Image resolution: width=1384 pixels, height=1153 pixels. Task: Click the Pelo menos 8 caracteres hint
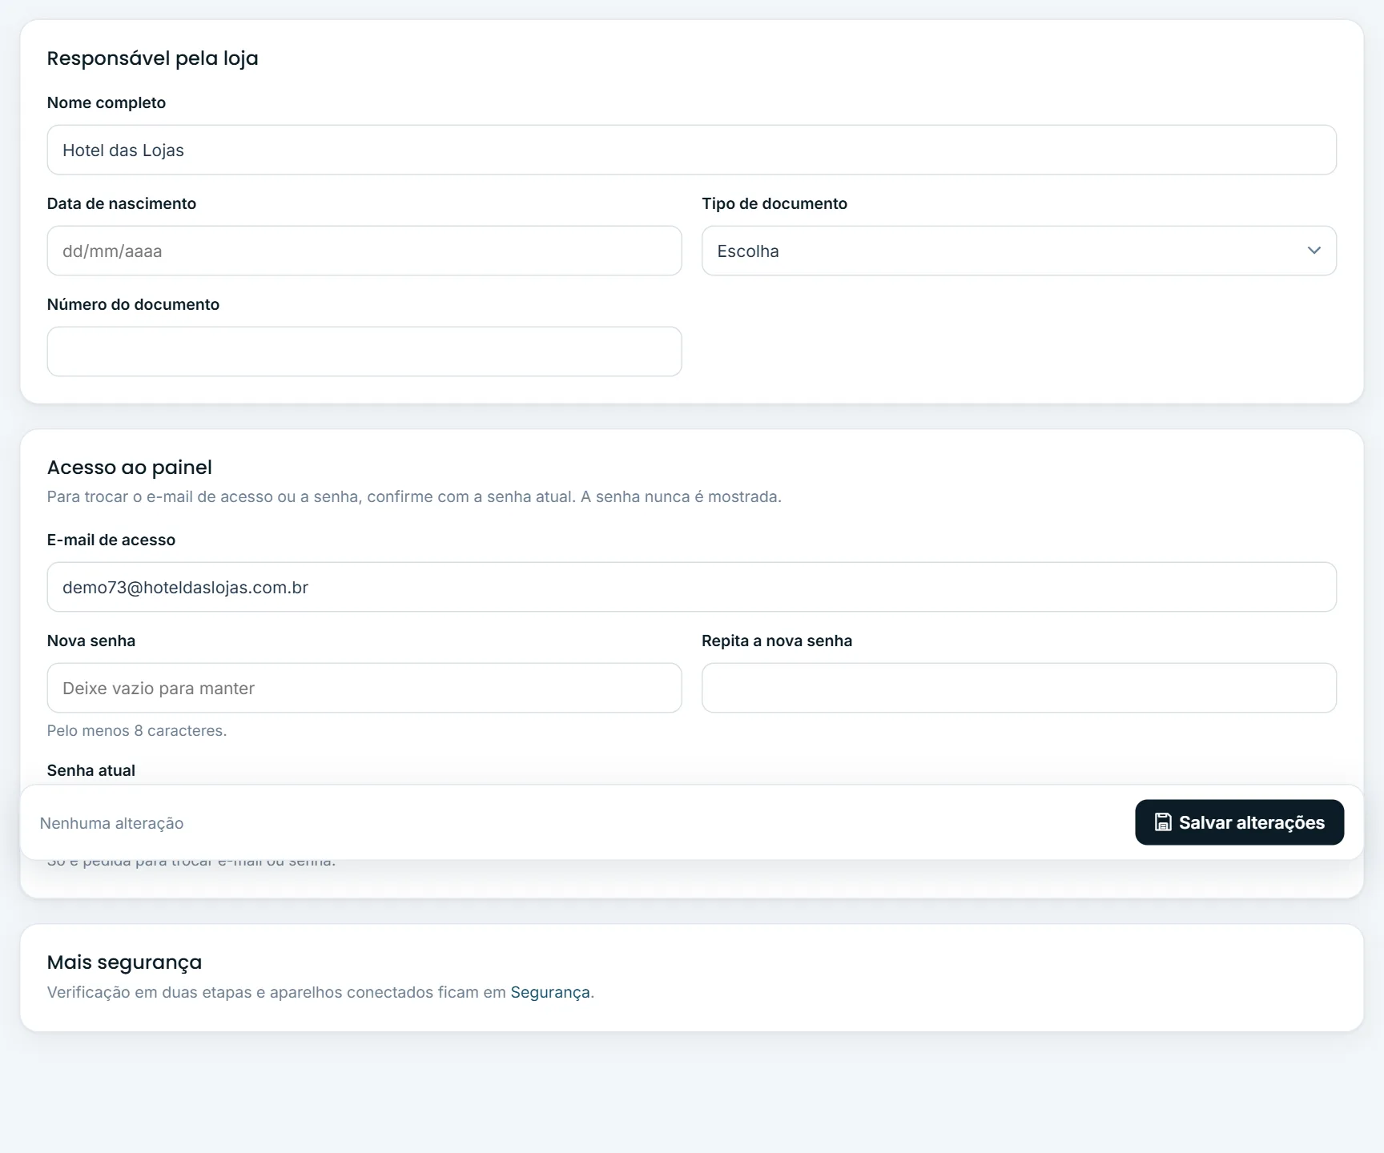coord(137,730)
